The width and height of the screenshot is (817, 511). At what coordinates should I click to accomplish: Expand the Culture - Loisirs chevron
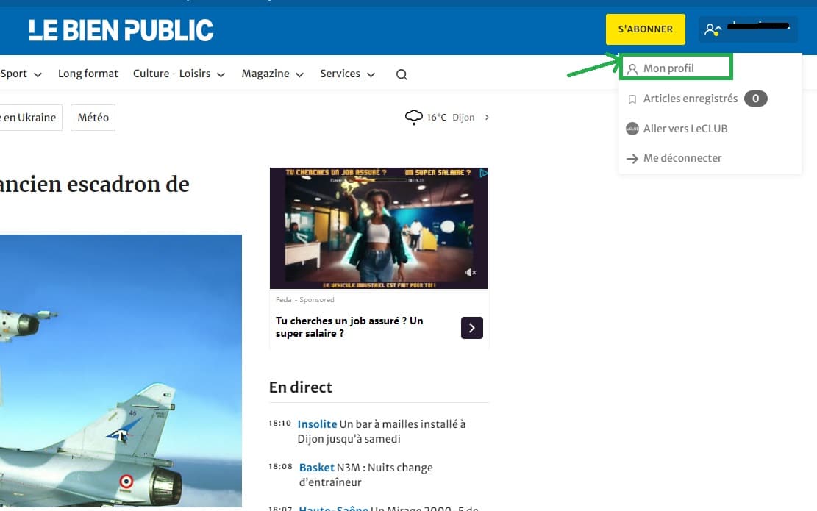(x=221, y=74)
